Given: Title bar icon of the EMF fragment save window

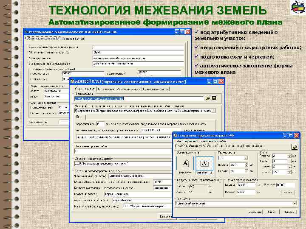Looking at the screenshot, I should tap(175, 135).
